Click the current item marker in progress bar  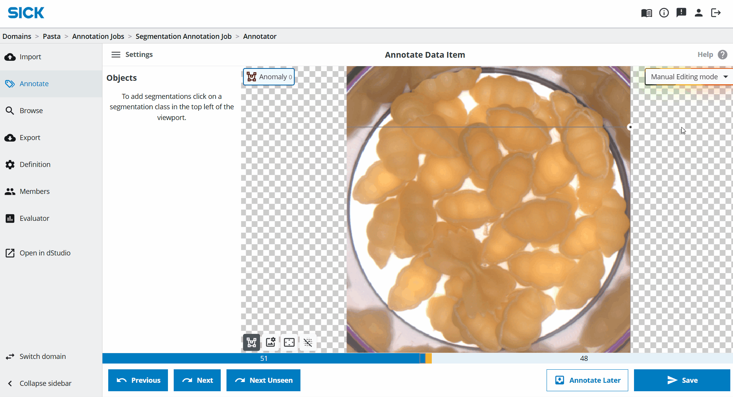(x=423, y=359)
